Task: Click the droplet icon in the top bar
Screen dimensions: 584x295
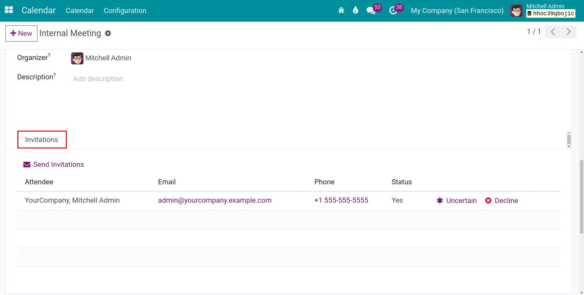Action: pos(355,10)
